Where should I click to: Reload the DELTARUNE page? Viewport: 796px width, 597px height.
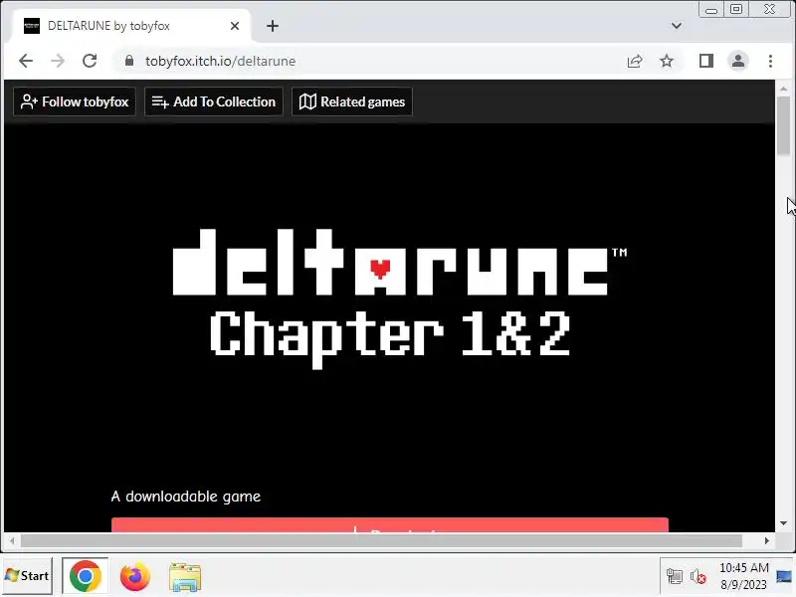(90, 61)
